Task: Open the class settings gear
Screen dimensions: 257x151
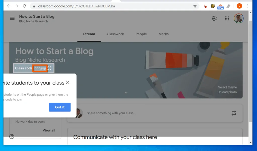Action: tap(214, 18)
